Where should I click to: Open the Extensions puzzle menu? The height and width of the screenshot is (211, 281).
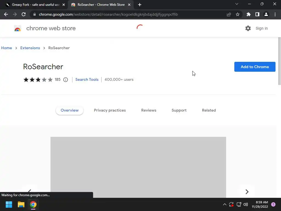pyautogui.click(x=249, y=14)
